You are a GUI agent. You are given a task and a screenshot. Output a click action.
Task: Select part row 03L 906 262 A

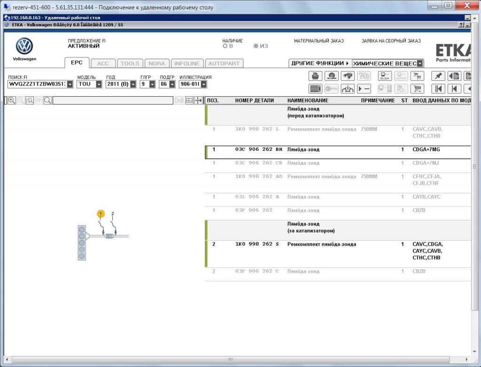click(x=338, y=200)
